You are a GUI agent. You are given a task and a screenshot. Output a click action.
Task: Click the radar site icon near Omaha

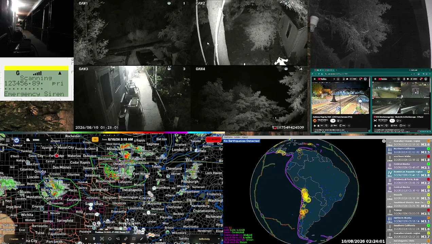point(43,172)
